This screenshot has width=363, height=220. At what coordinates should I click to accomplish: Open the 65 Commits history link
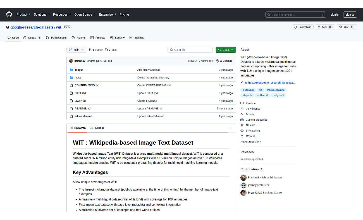coord(224,61)
